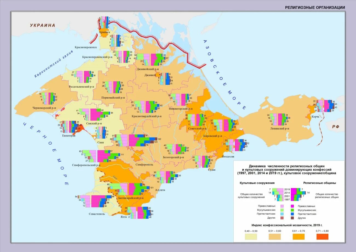
Task: Click the 'Нижнегорский р-н' label
Action: click(x=181, y=108)
